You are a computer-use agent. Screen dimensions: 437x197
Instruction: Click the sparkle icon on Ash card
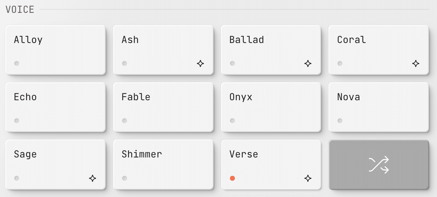[200, 63]
